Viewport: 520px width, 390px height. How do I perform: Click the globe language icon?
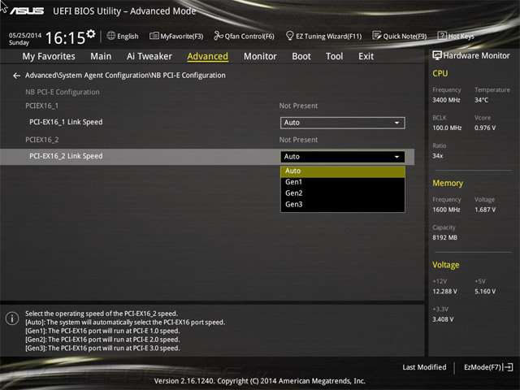coord(111,36)
